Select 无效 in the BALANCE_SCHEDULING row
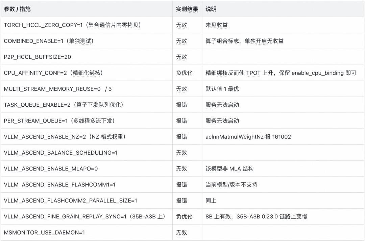 coord(181,153)
